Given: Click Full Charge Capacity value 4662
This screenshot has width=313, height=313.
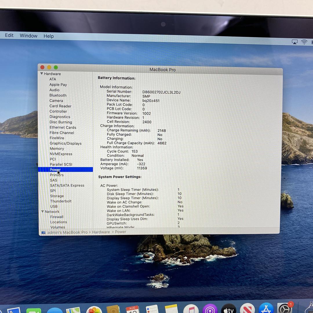Looking at the screenshot, I should point(162,143).
